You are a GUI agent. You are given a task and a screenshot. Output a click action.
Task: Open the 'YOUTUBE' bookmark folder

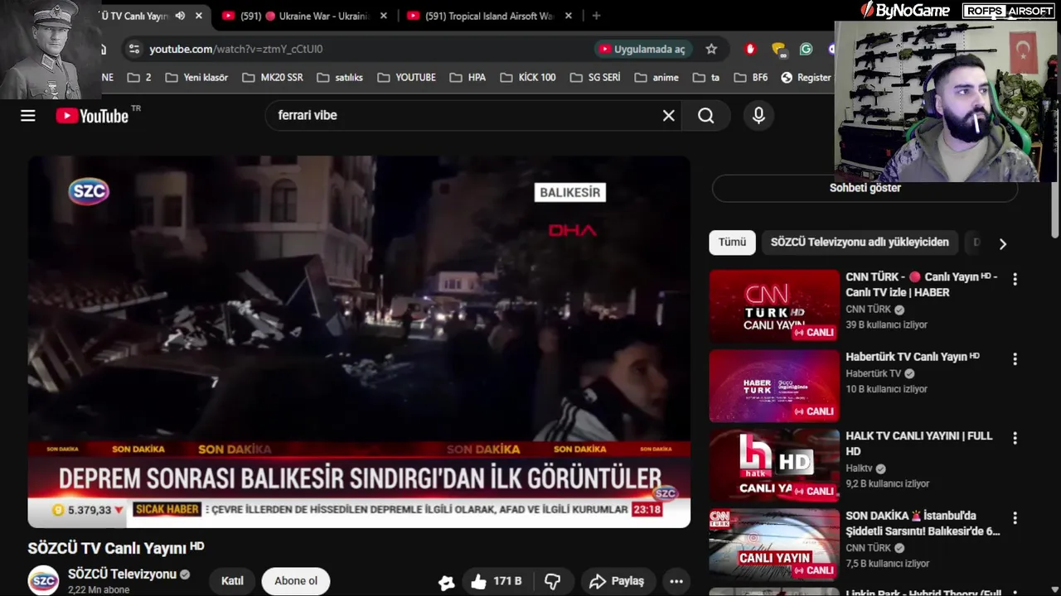pyautogui.click(x=406, y=77)
